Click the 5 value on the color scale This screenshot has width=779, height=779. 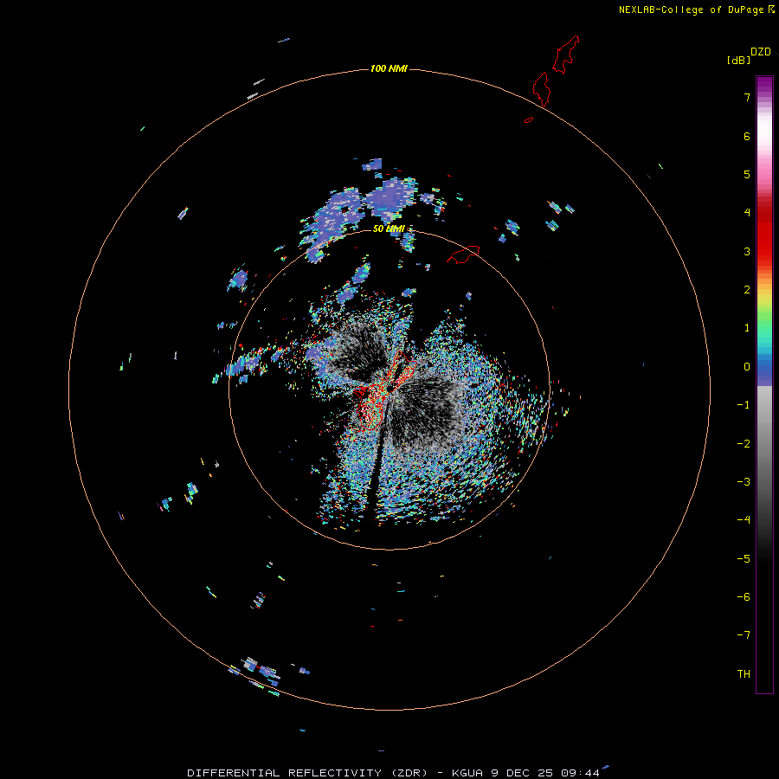click(x=747, y=174)
